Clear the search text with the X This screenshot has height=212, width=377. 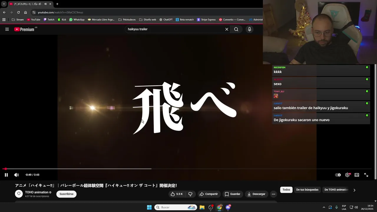point(227,29)
